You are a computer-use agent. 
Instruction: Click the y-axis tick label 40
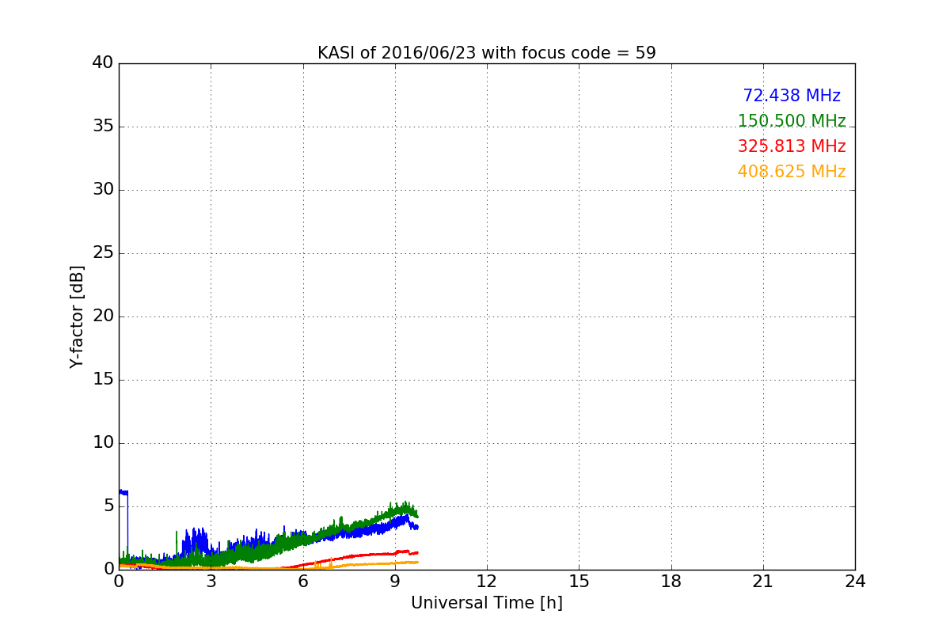tap(103, 63)
